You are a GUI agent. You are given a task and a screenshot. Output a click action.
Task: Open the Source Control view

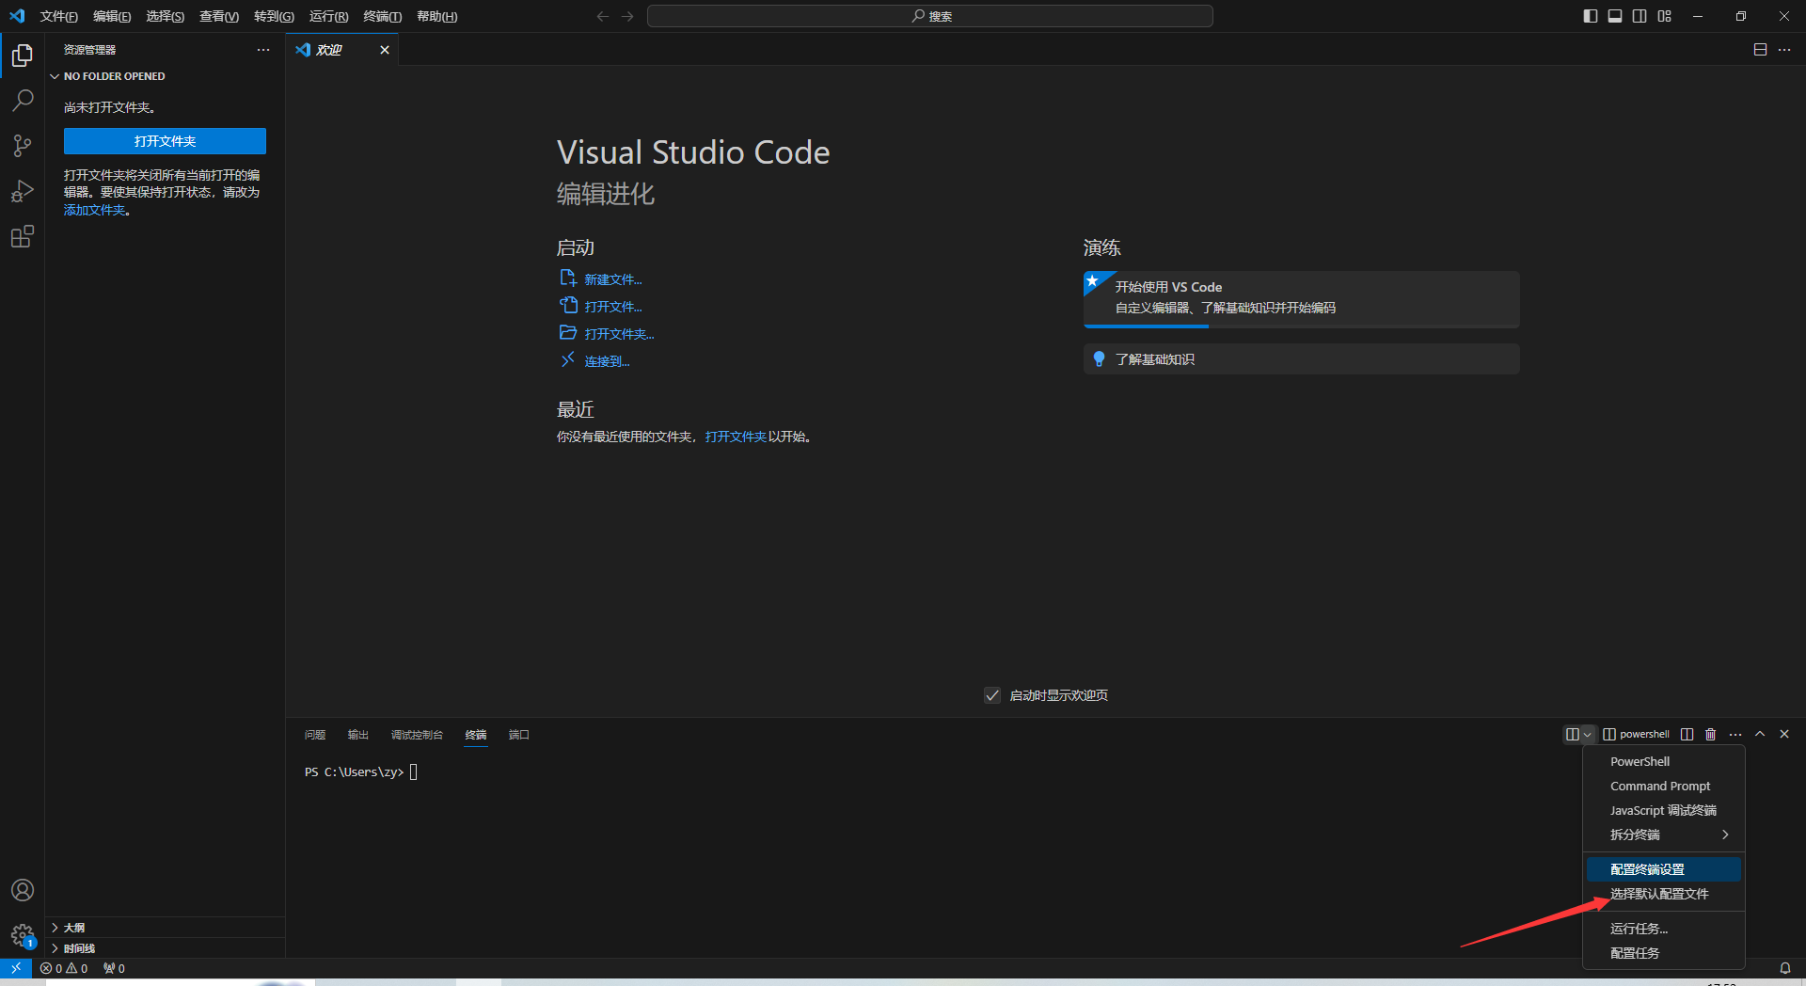click(x=23, y=146)
